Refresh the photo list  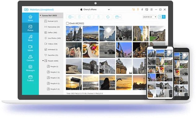tap(108, 17)
